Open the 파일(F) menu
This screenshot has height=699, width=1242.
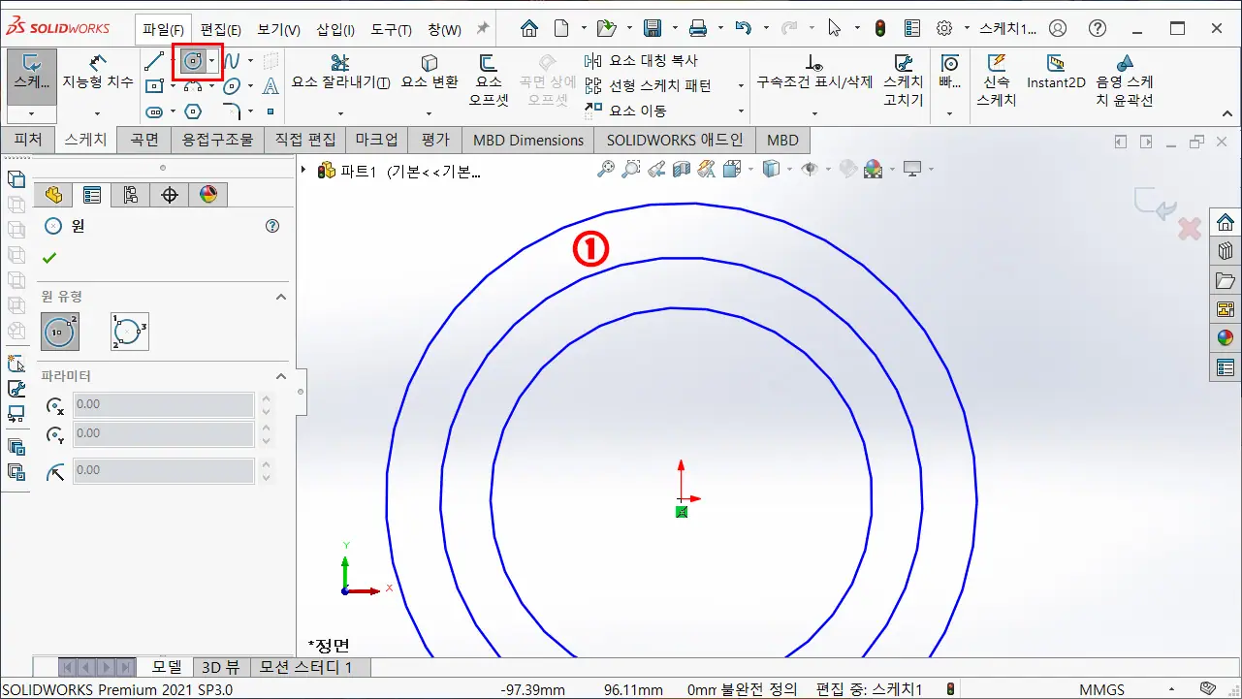(x=163, y=29)
